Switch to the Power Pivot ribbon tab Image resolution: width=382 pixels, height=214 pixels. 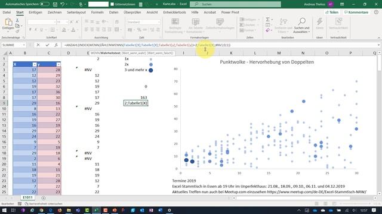coord(230,12)
